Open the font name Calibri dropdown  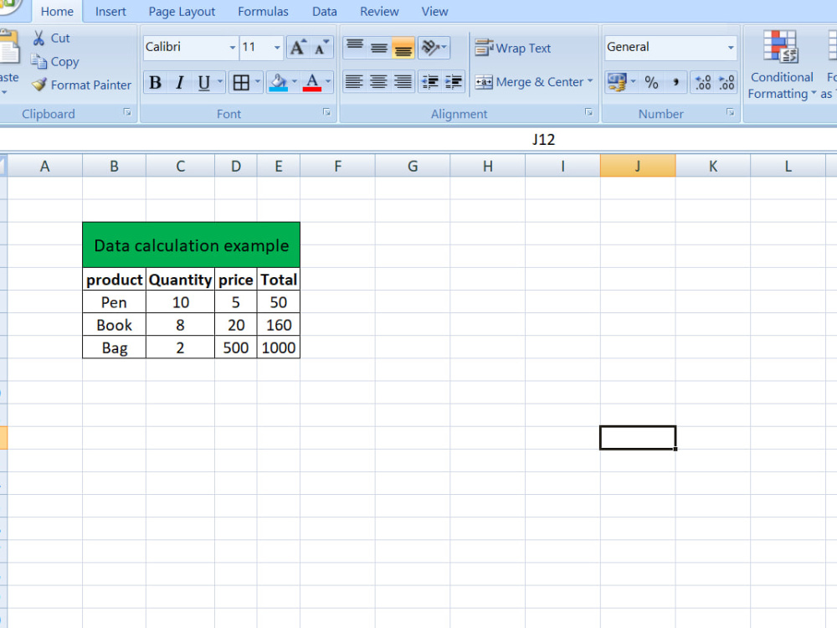(232, 48)
